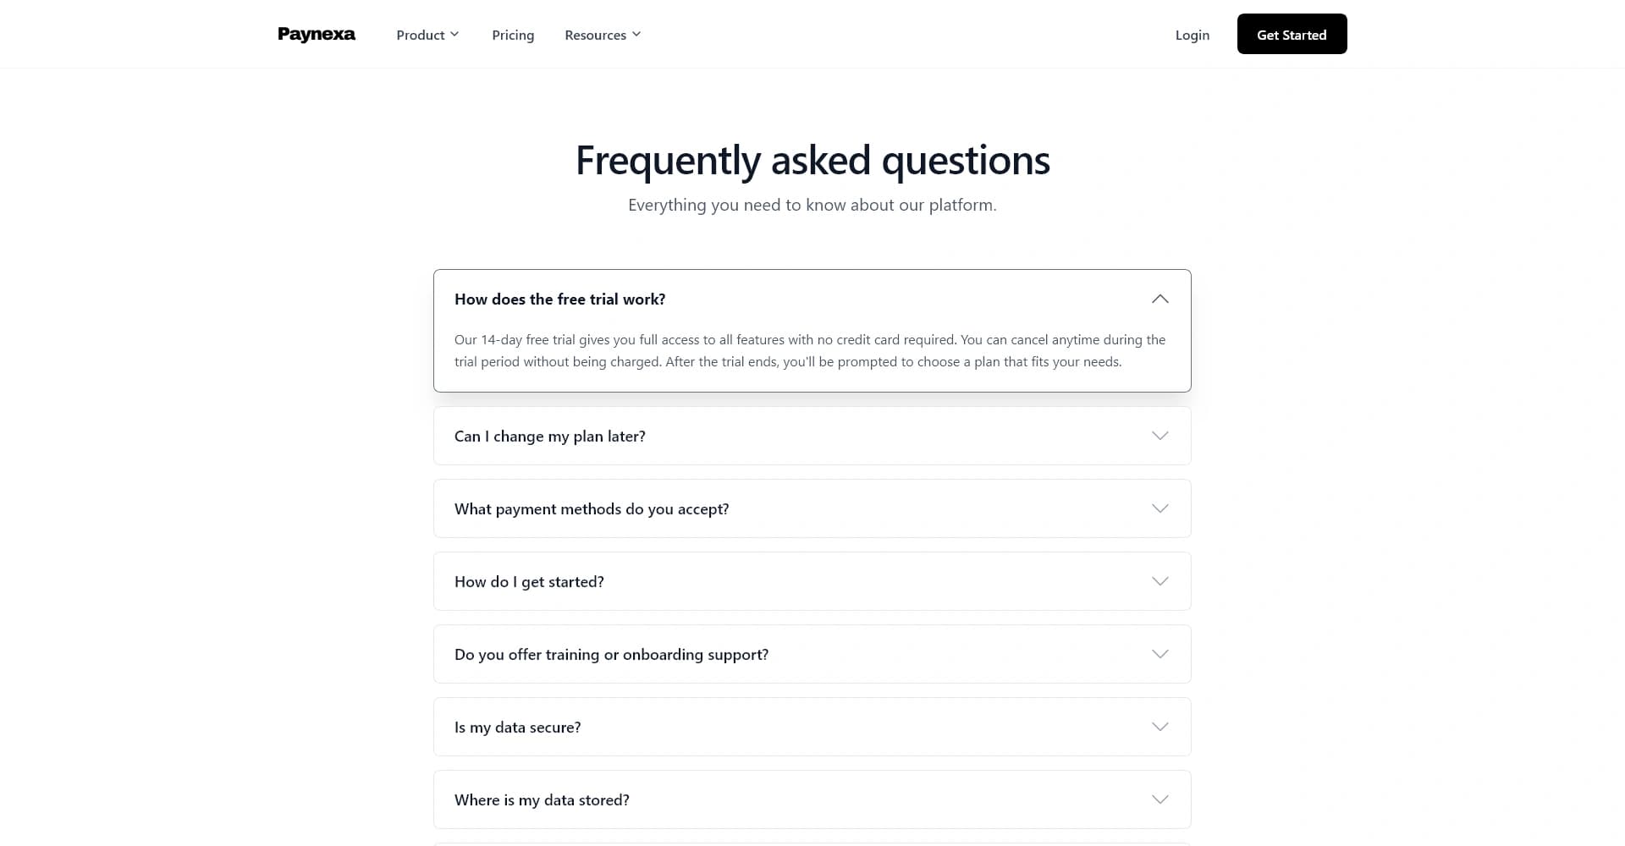The width and height of the screenshot is (1625, 846).
Task: Go to the Pricing page
Action: 513,35
